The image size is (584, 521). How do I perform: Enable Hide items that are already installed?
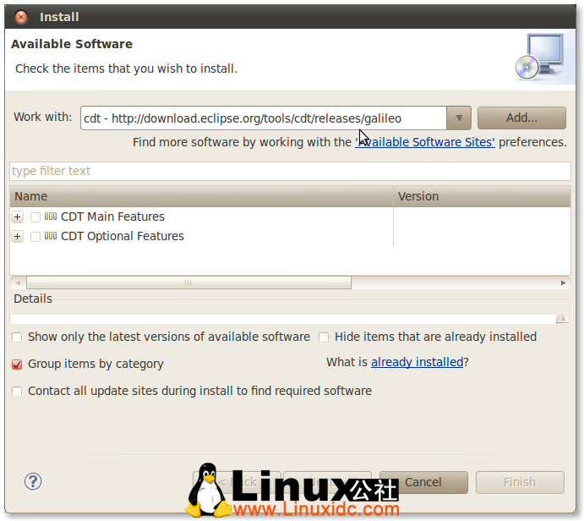pos(324,337)
